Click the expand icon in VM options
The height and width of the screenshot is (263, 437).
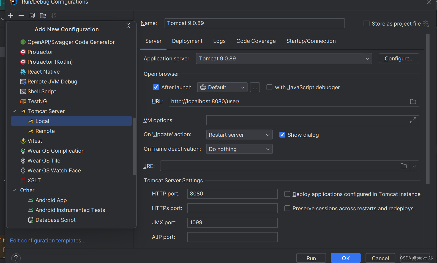click(x=413, y=120)
